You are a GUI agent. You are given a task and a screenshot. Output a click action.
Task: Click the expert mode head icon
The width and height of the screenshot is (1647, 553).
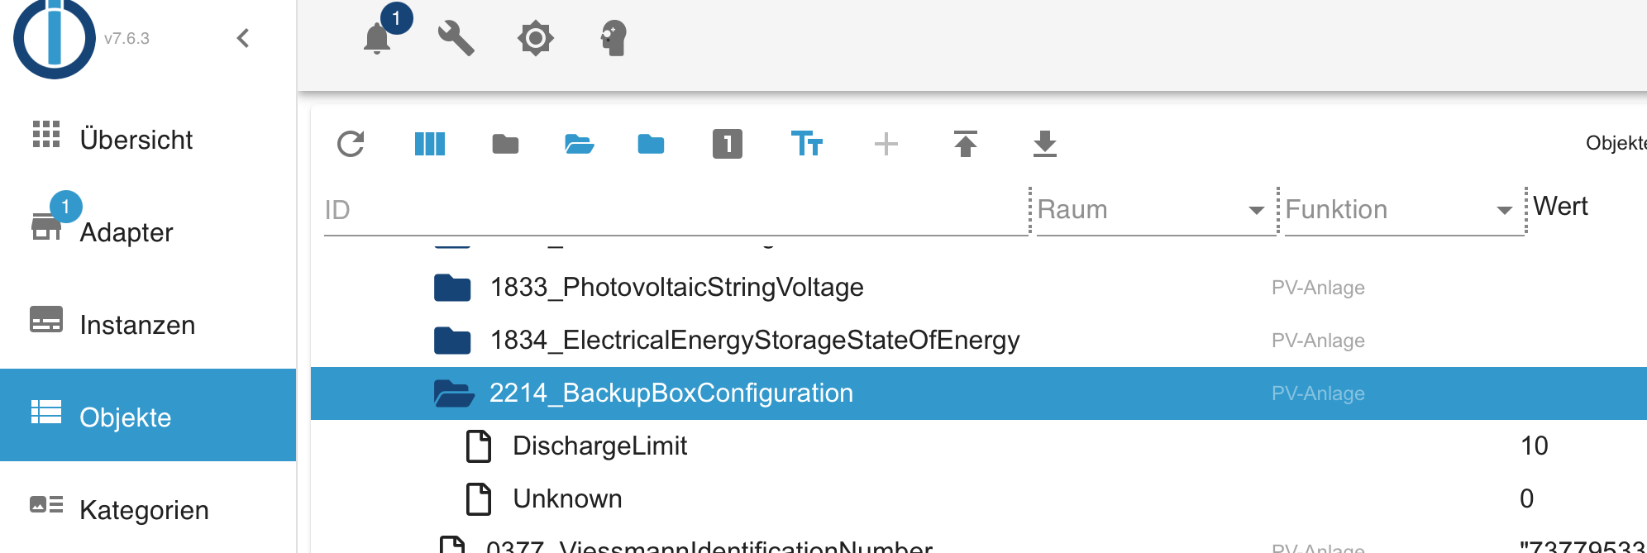point(613,38)
